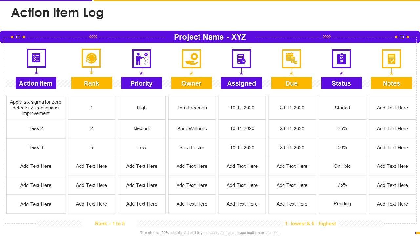Click the Priority placeholder in the 75% row

click(x=142, y=185)
